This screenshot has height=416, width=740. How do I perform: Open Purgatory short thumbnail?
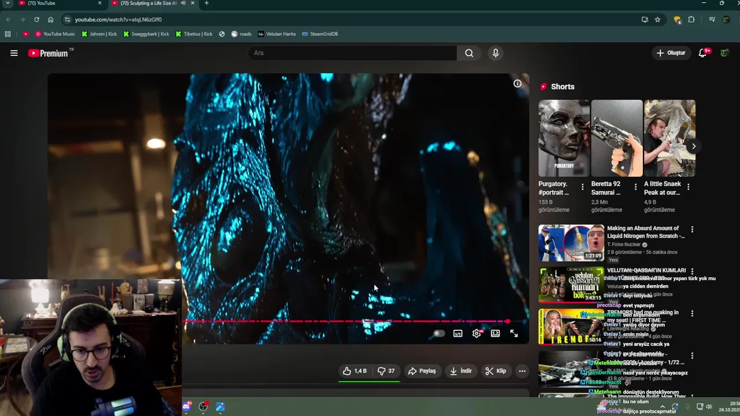pyautogui.click(x=564, y=138)
